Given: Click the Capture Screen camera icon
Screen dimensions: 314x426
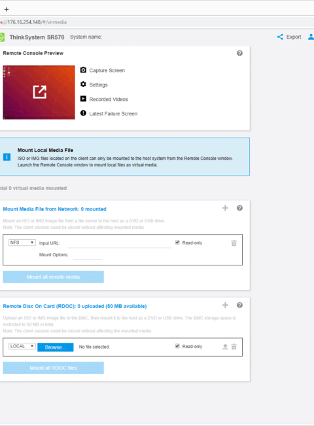Looking at the screenshot, I should 83,70.
